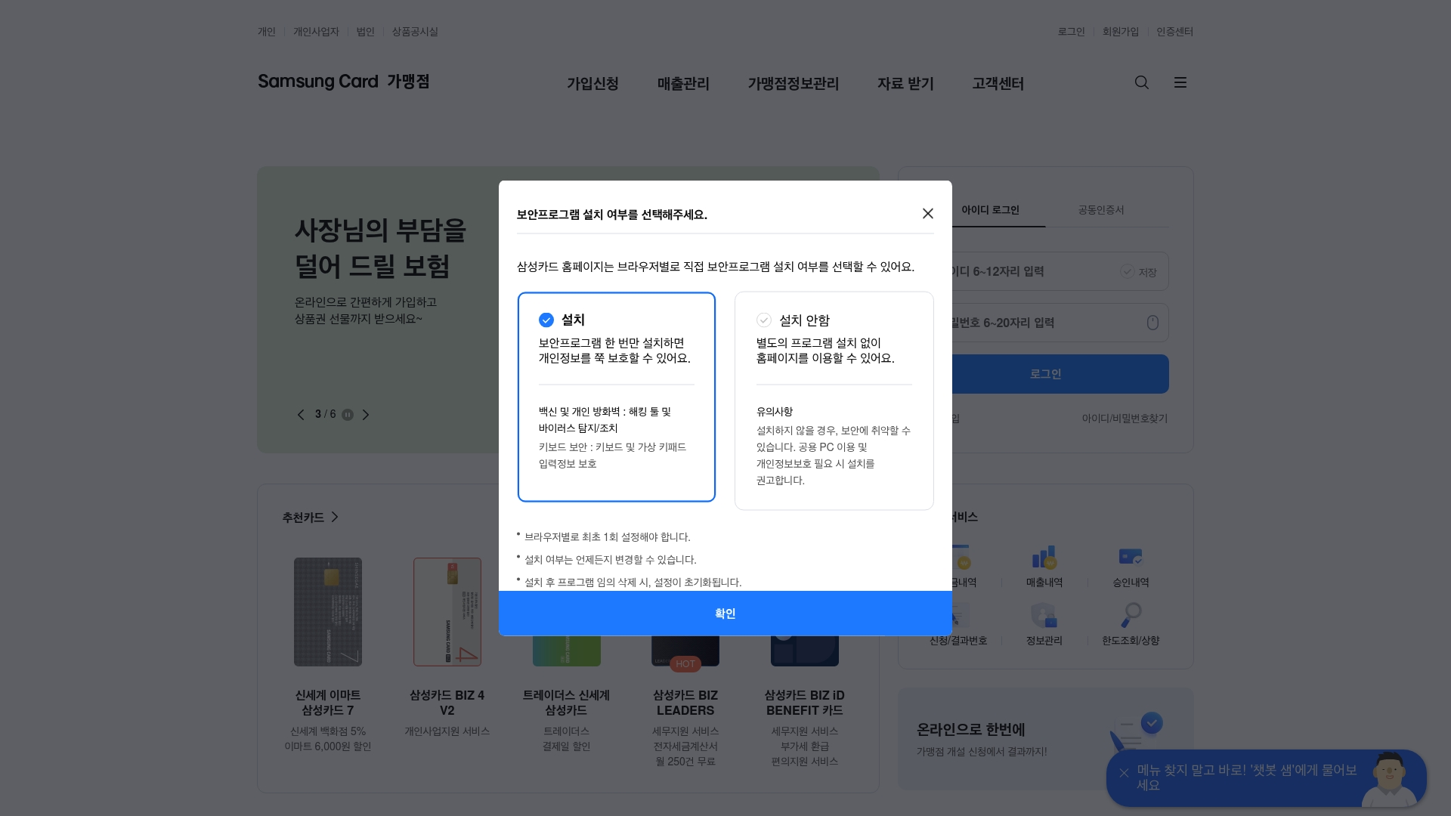This screenshot has width=1451, height=816.
Task: Keep 설치 selected in the security dialog
Action: [546, 320]
